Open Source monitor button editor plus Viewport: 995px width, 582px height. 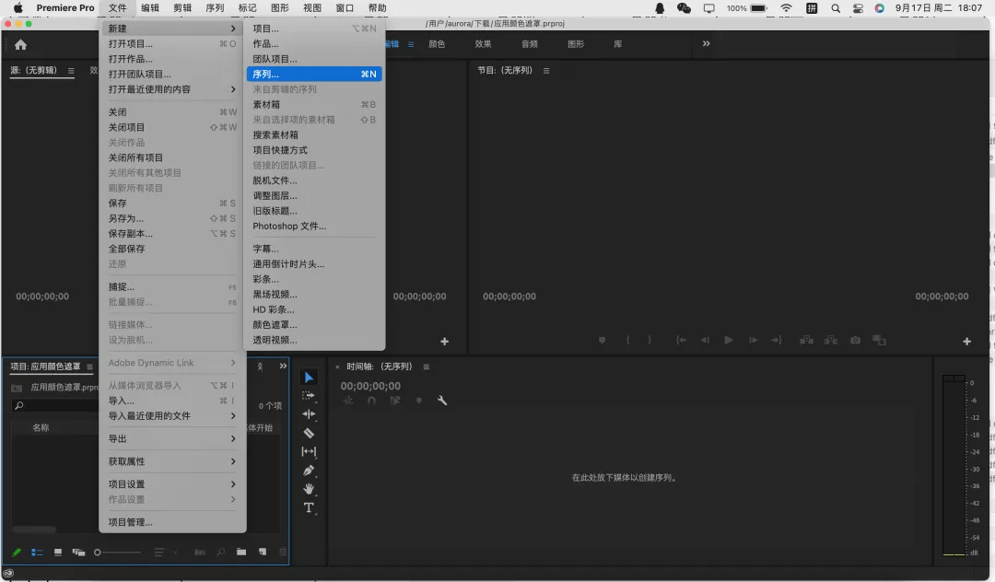445,341
